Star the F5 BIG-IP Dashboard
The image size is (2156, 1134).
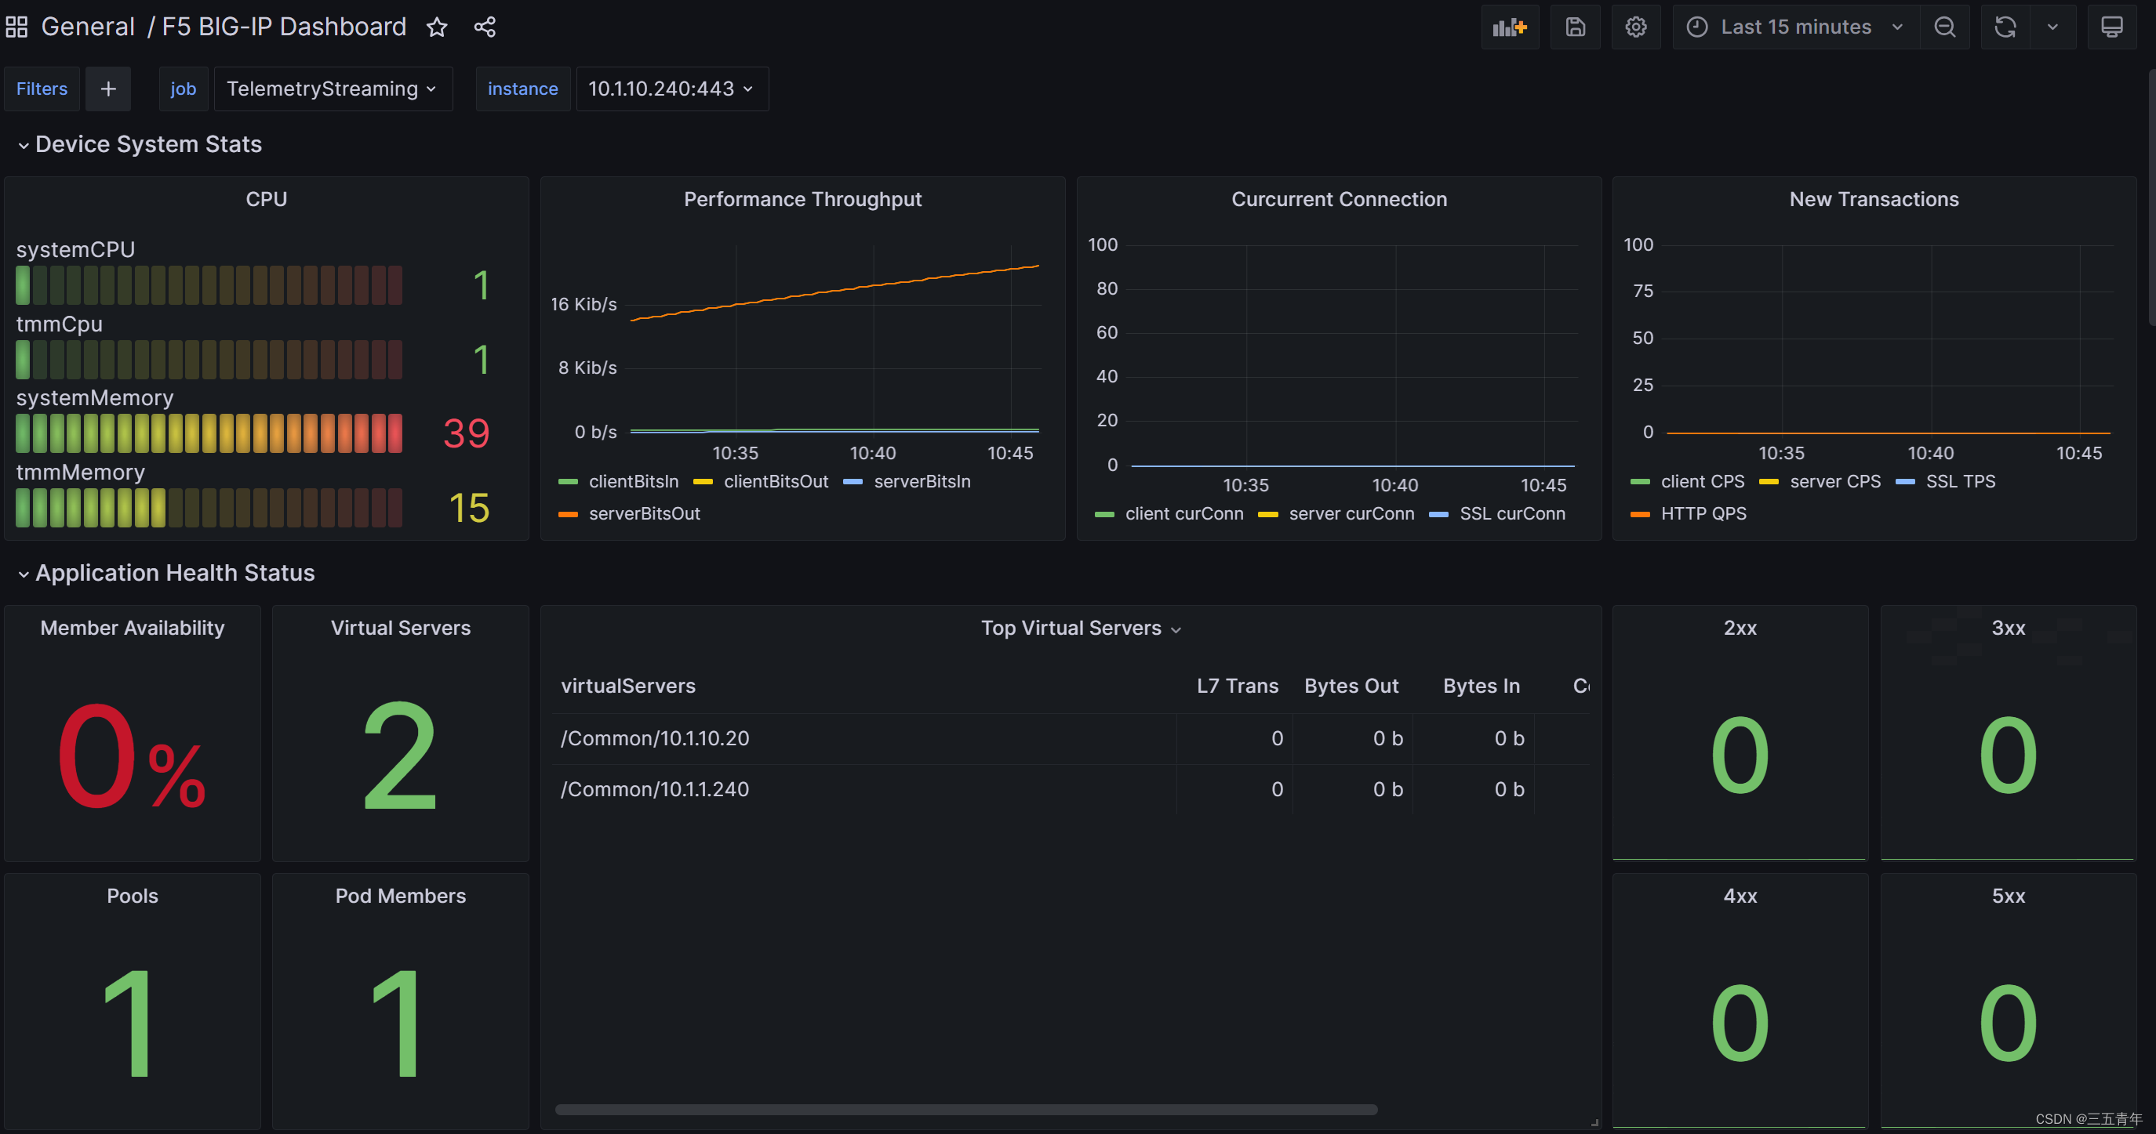tap(437, 27)
